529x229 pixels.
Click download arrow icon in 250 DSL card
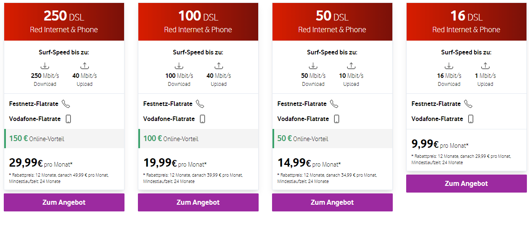(45, 66)
